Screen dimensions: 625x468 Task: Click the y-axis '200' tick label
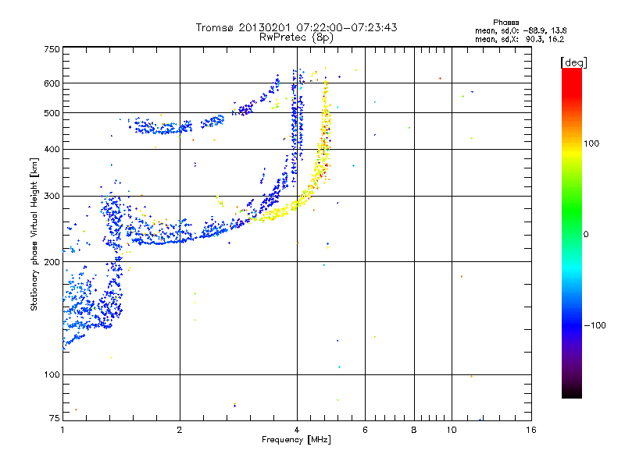coord(52,262)
